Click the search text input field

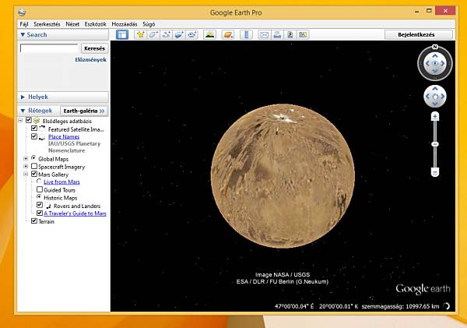(49, 48)
